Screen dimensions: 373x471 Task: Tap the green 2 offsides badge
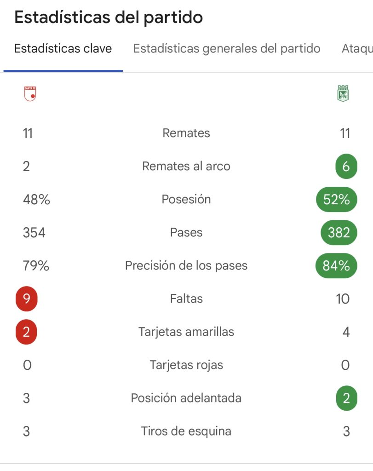pos(346,398)
